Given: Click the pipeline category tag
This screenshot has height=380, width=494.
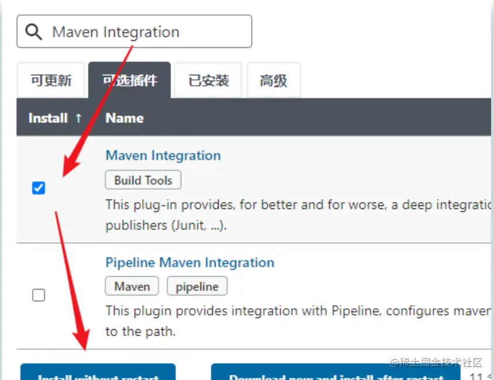Looking at the screenshot, I should (197, 286).
